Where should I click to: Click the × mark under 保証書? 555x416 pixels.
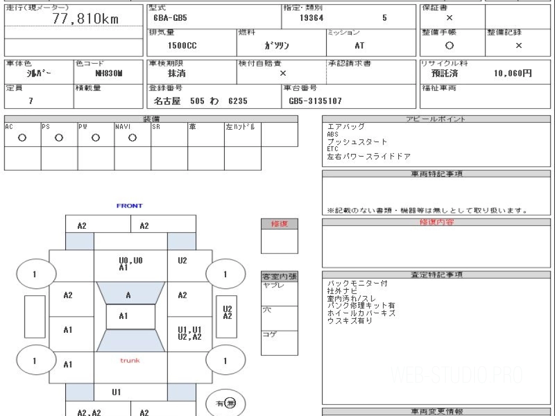point(449,18)
